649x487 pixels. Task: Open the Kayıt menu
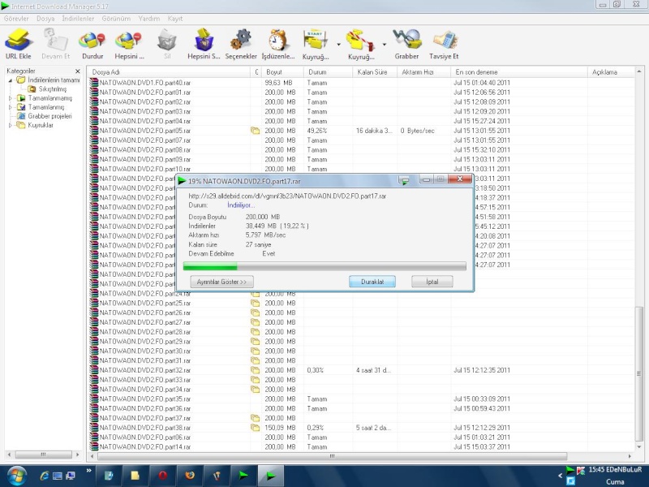click(175, 19)
